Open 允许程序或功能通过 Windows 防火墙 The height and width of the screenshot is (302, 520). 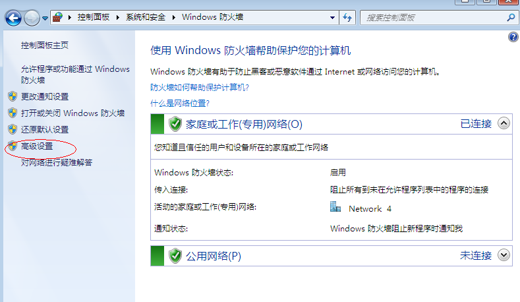pos(75,75)
